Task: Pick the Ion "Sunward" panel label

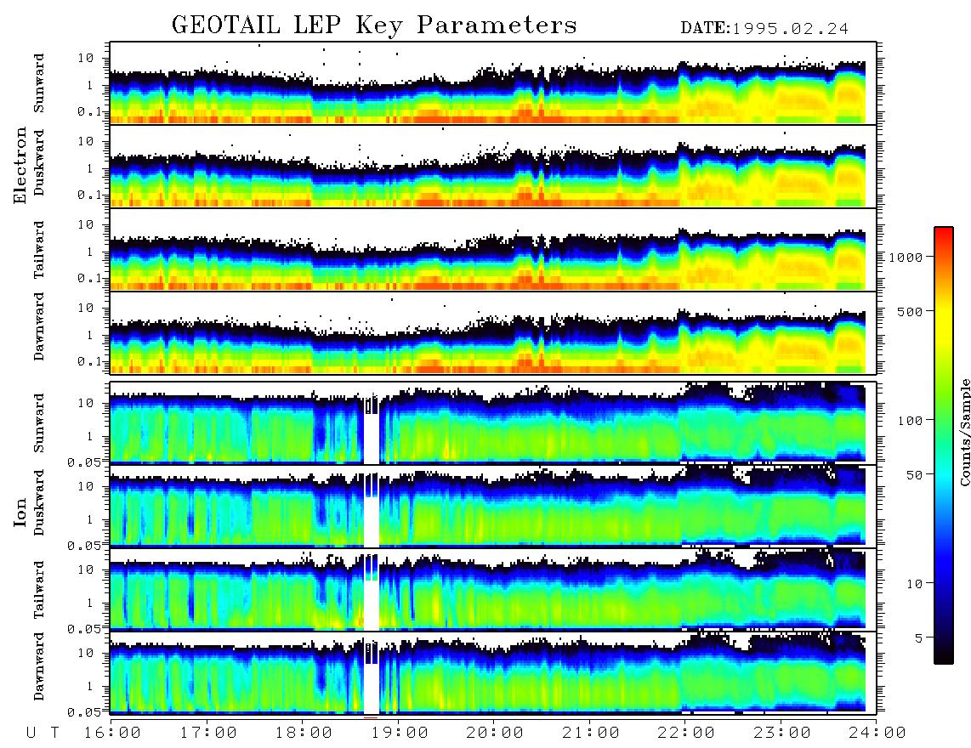Action: coord(39,422)
